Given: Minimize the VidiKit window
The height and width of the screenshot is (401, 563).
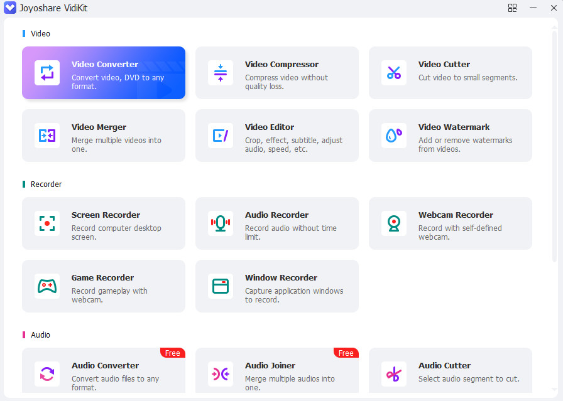Looking at the screenshot, I should coord(533,8).
